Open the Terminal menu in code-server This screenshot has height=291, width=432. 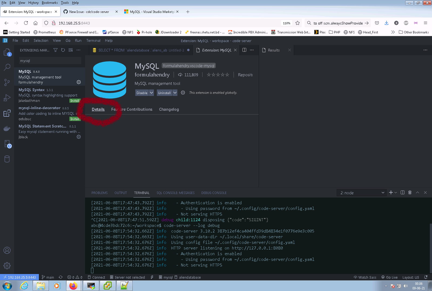click(93, 41)
